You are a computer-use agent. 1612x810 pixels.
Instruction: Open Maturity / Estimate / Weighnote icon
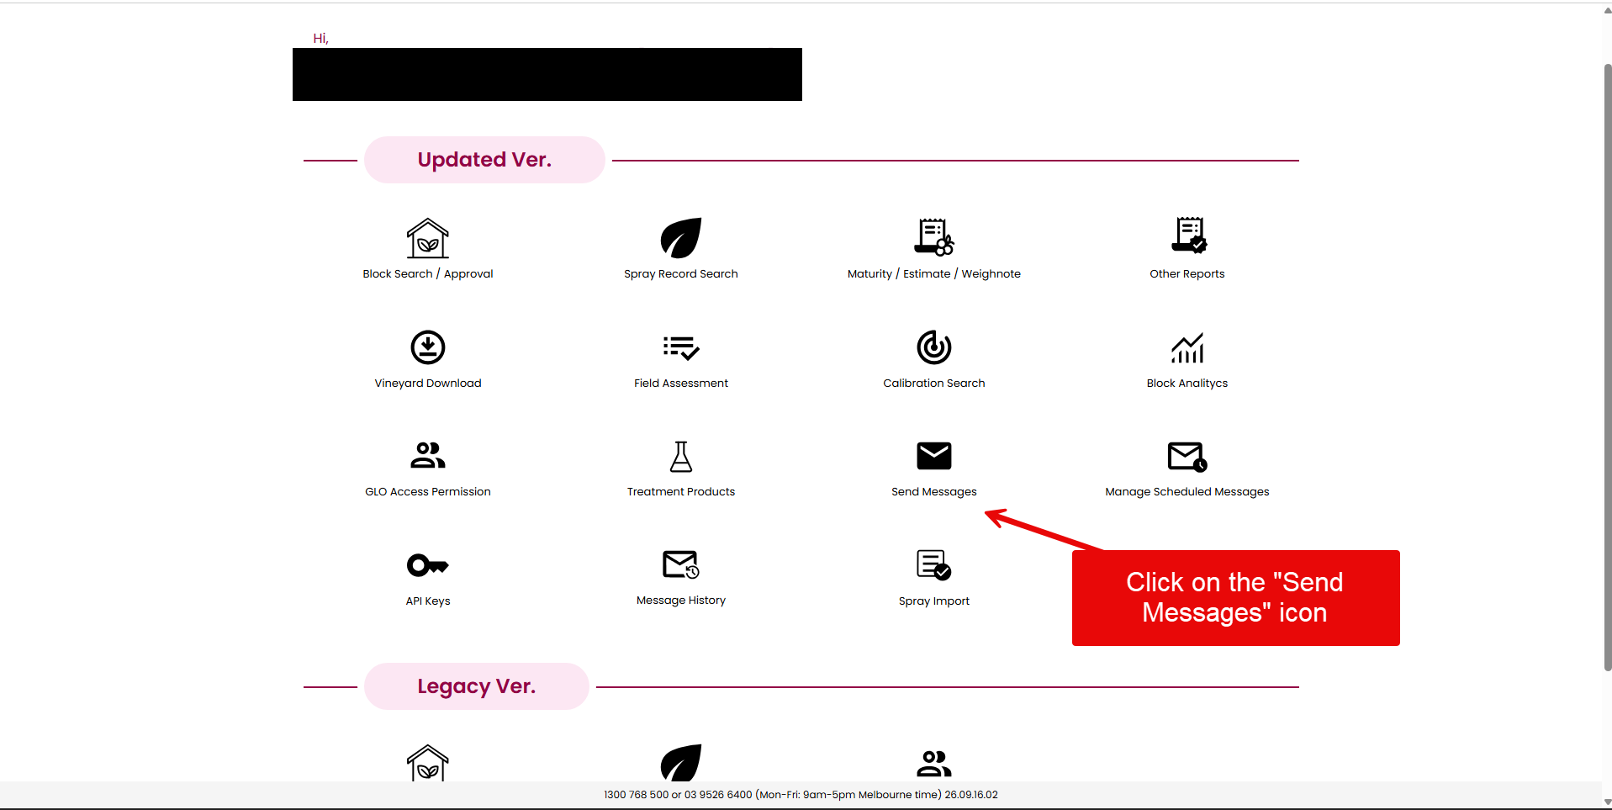(x=934, y=236)
